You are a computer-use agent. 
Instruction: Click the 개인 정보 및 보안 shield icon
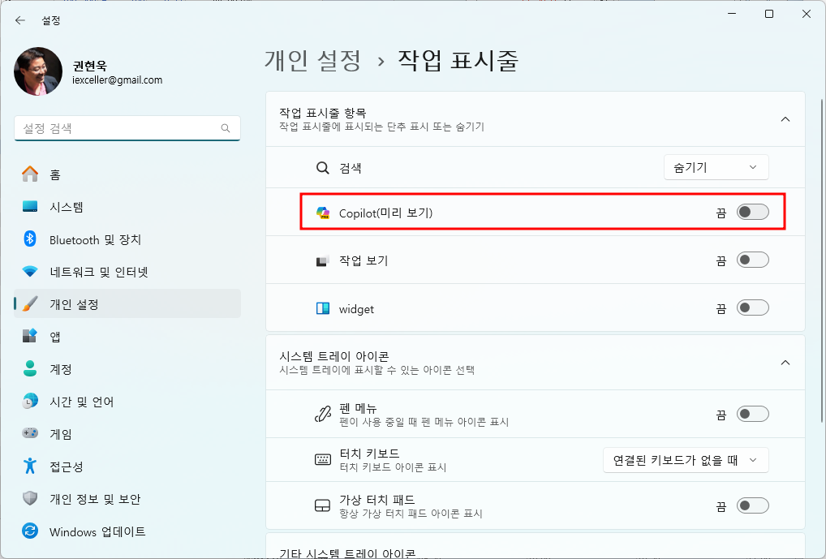(30, 498)
